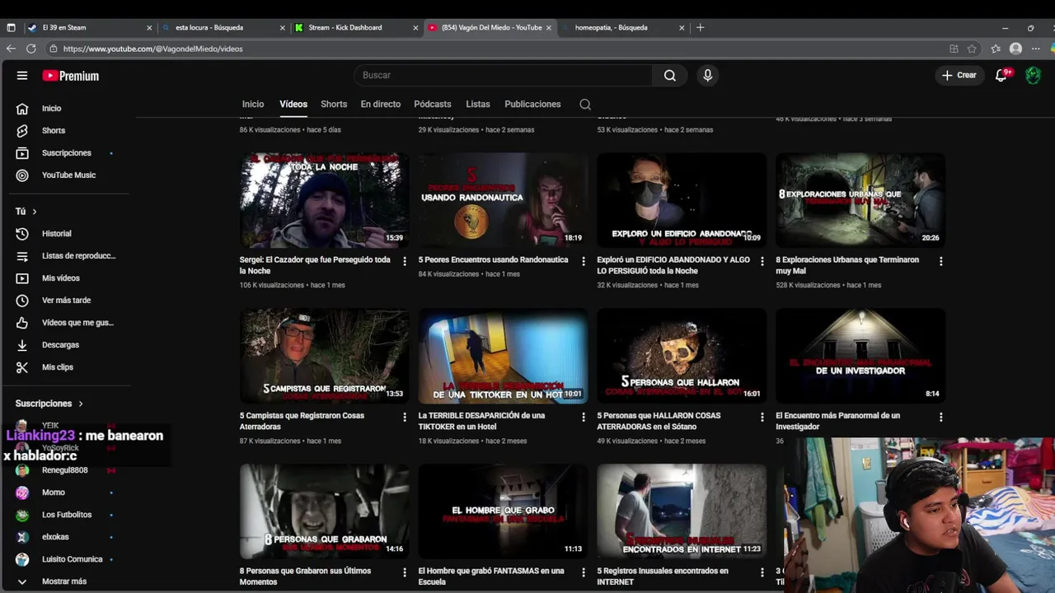Reload the page in the browser
The image size is (1055, 593).
[31, 49]
